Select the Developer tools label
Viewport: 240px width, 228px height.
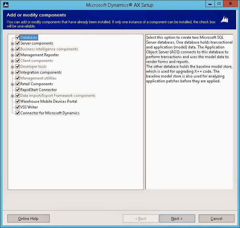[34, 67]
